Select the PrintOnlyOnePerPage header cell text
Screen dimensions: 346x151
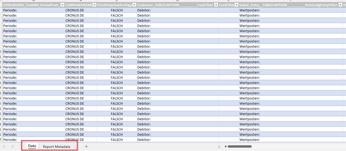click(115, 5)
